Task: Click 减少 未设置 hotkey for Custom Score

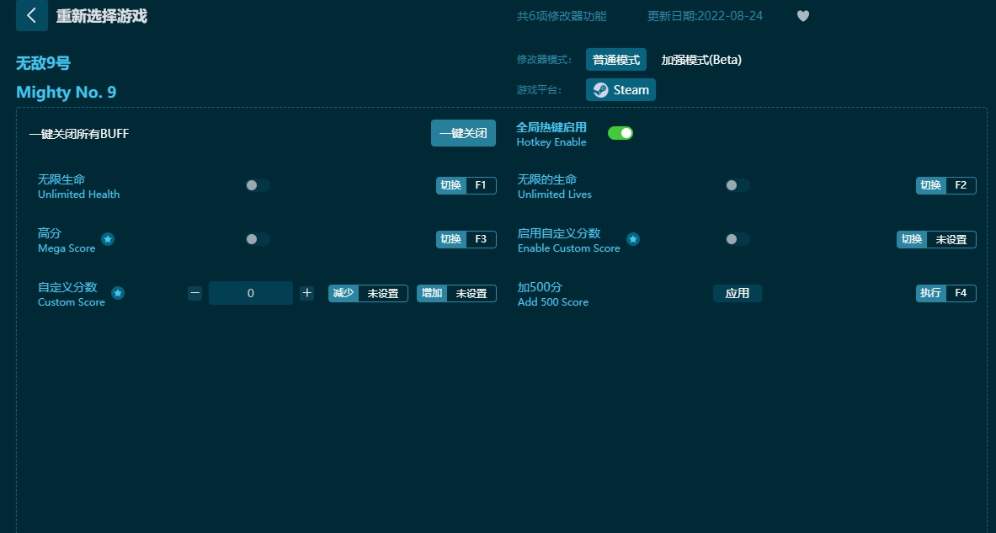Action: click(x=368, y=293)
